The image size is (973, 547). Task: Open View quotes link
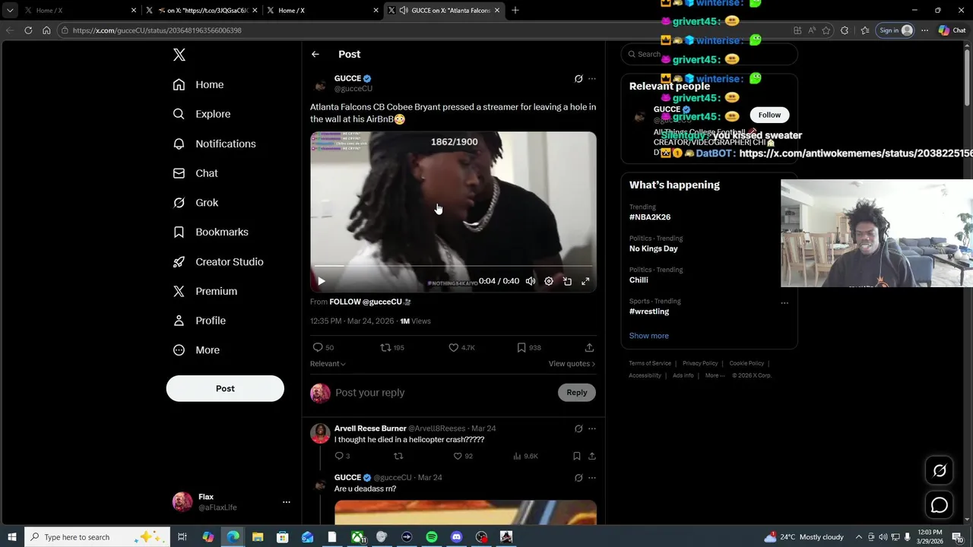click(572, 364)
